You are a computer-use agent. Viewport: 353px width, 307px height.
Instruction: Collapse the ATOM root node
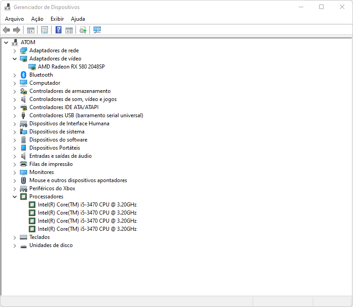coord(6,42)
